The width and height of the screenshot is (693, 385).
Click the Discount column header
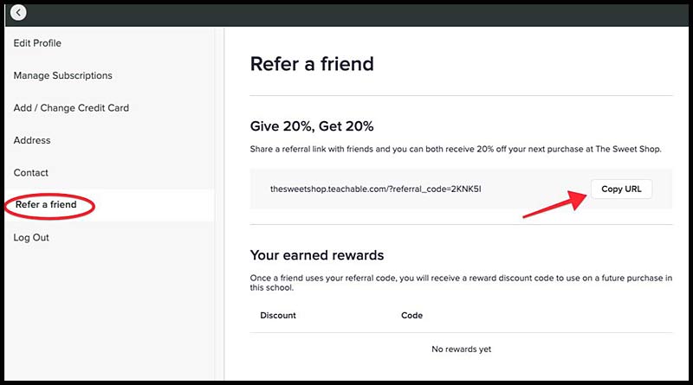coord(278,315)
